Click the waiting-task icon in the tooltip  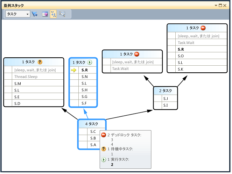click(104, 149)
